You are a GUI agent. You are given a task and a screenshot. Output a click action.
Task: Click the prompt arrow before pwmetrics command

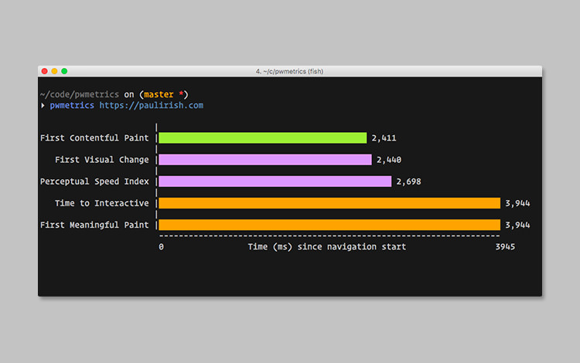(43, 106)
